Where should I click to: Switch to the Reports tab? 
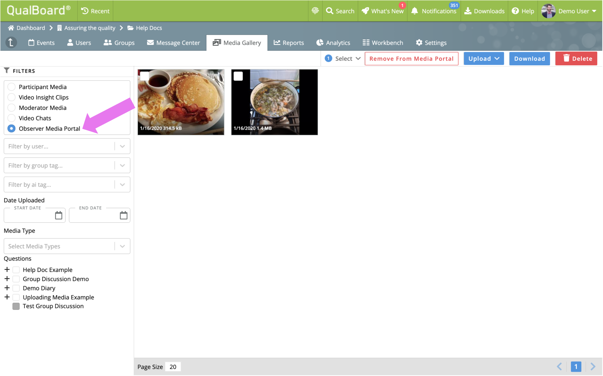pos(289,43)
